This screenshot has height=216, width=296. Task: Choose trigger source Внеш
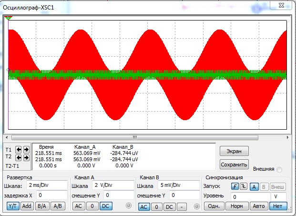coord(277,187)
